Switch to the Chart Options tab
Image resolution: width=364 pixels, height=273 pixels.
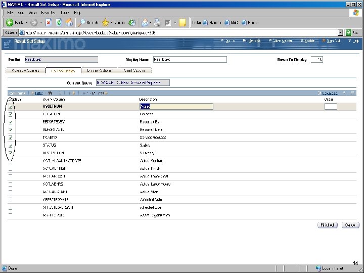click(x=134, y=70)
